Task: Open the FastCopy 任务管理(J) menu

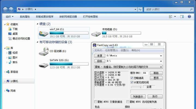Action: pyautogui.click(x=111, y=50)
